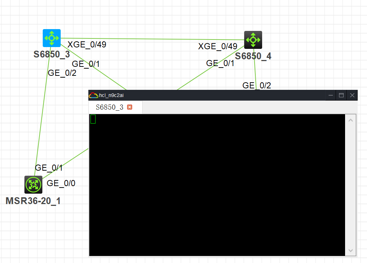367x263 pixels.
Task: Click the hcl_n9c2ai window title bar
Action: 207,95
